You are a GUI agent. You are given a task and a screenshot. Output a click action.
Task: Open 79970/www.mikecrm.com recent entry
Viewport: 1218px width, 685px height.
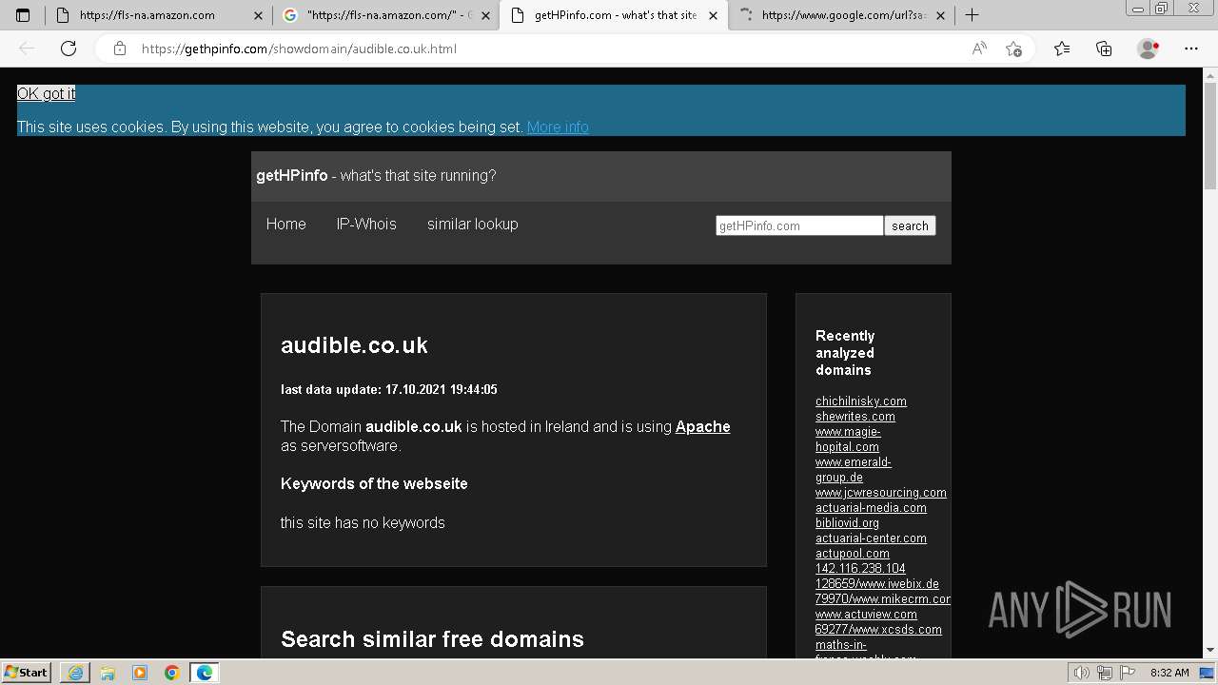point(883,598)
